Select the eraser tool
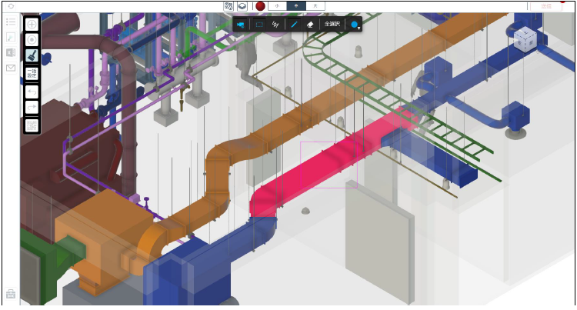This screenshot has height=310, width=577. pyautogui.click(x=310, y=24)
